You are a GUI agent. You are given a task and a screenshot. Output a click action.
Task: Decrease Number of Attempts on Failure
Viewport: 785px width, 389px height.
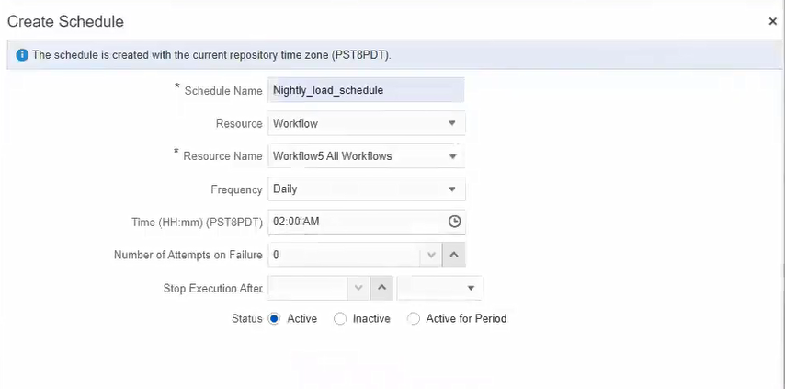(x=430, y=255)
